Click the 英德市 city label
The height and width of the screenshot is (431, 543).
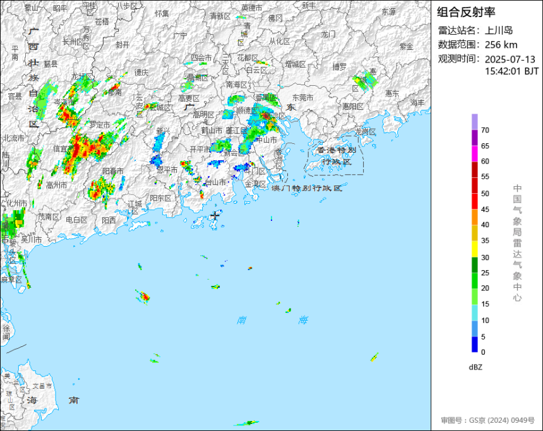click(252, 8)
